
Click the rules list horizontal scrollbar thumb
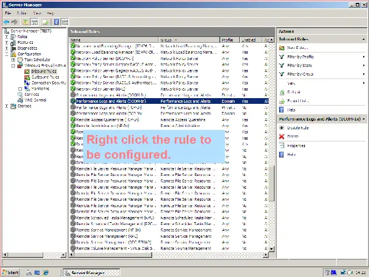click(x=112, y=254)
